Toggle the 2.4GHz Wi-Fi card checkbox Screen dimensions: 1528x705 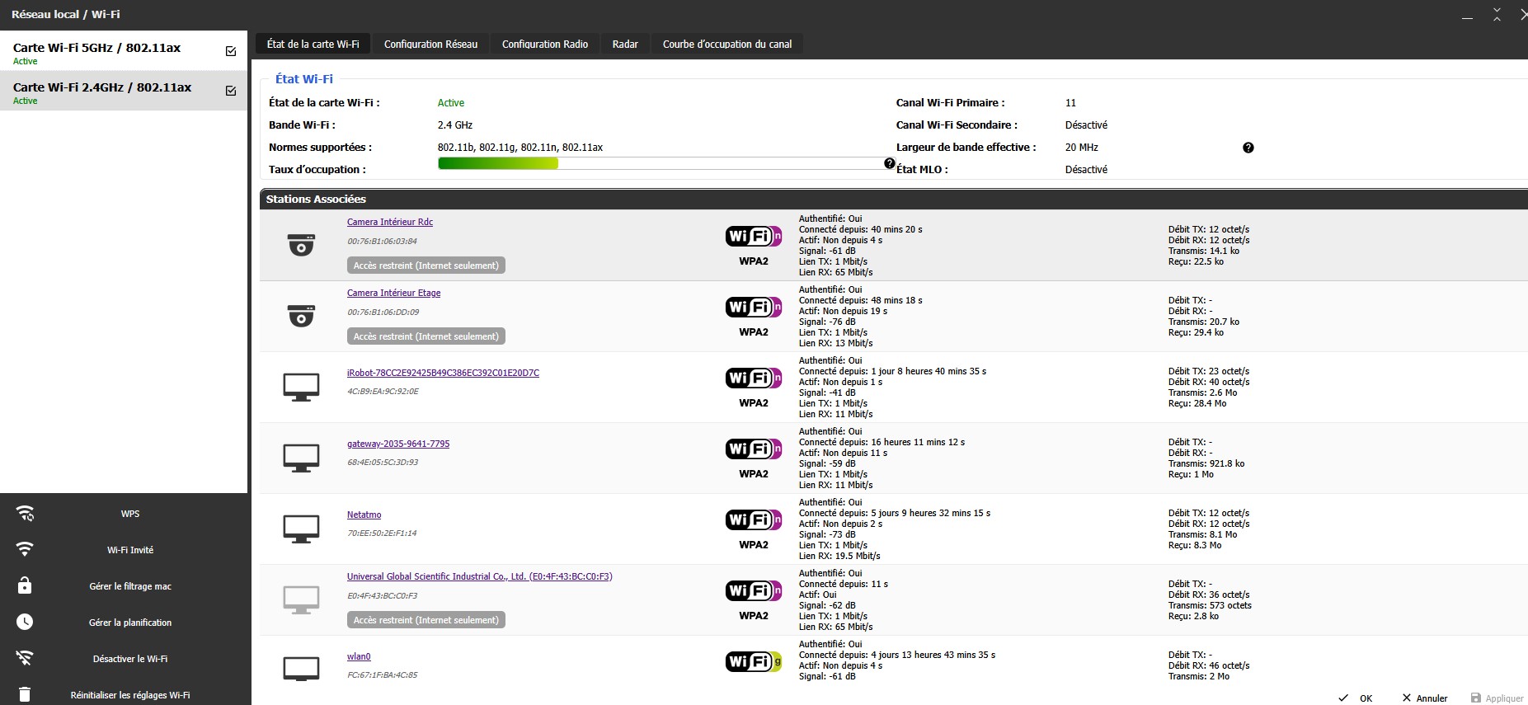click(x=231, y=91)
